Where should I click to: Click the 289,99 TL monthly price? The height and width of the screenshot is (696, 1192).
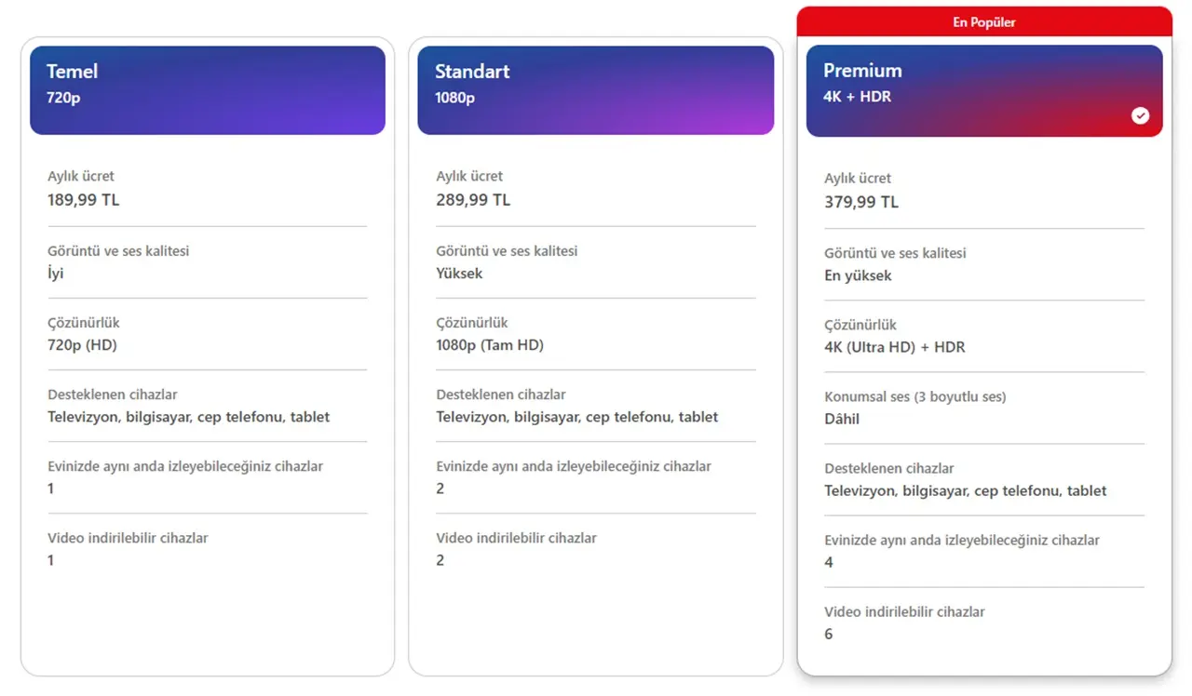point(472,200)
